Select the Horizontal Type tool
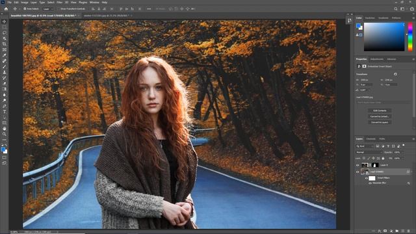The image size is (416, 234). pos(5,112)
